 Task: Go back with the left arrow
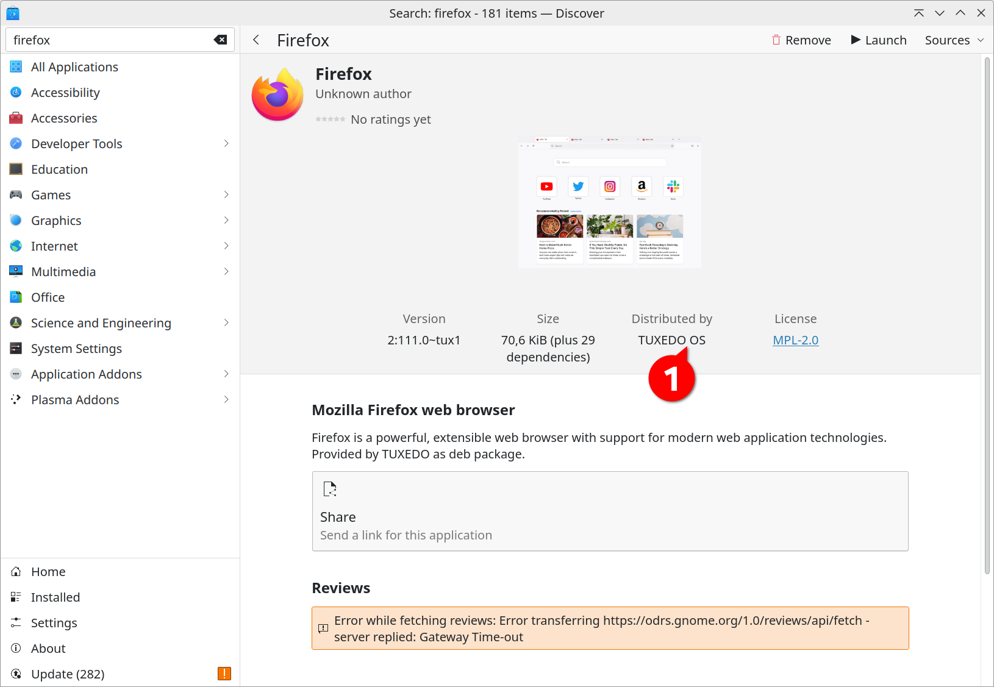(x=256, y=40)
